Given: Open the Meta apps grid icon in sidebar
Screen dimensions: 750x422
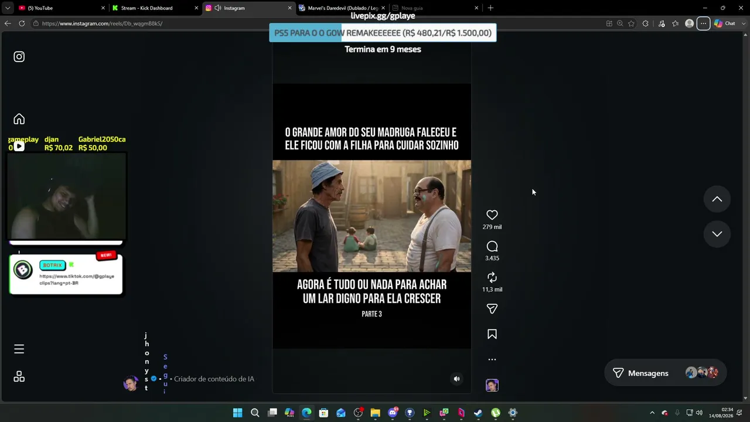Looking at the screenshot, I should pyautogui.click(x=19, y=377).
